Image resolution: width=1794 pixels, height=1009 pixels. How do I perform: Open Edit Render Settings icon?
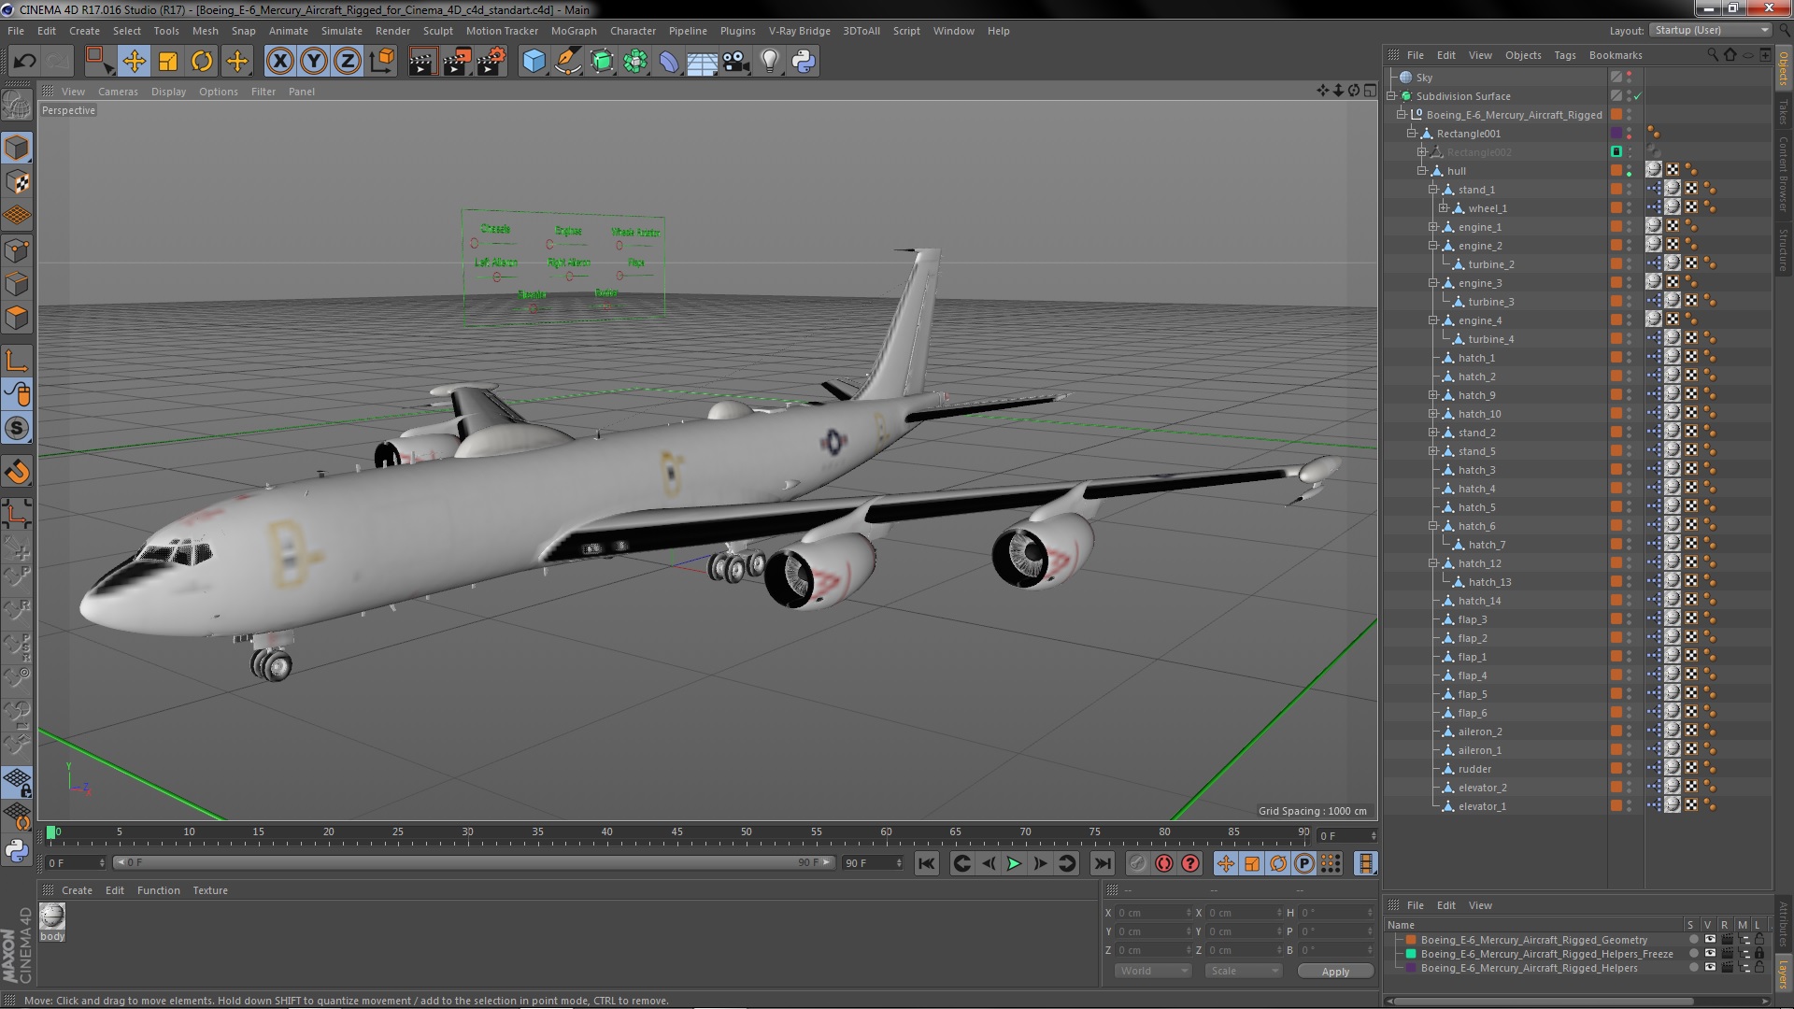pos(491,62)
